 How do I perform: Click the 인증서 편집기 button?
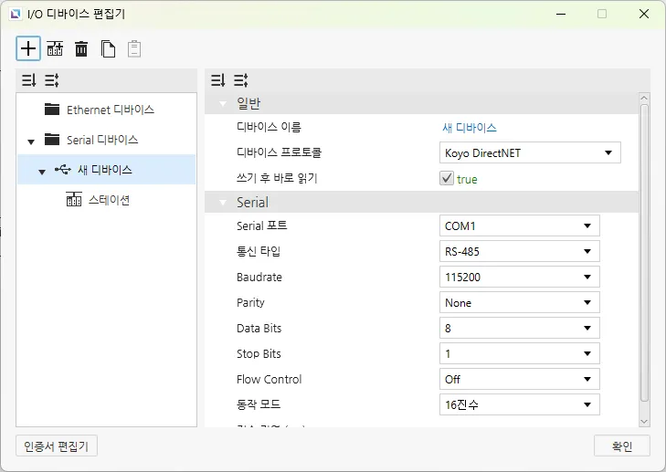click(x=57, y=446)
